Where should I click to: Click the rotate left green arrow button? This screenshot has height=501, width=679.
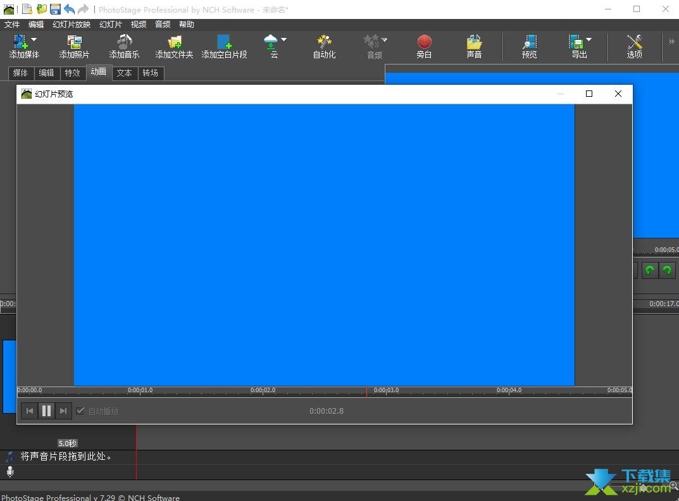649,270
